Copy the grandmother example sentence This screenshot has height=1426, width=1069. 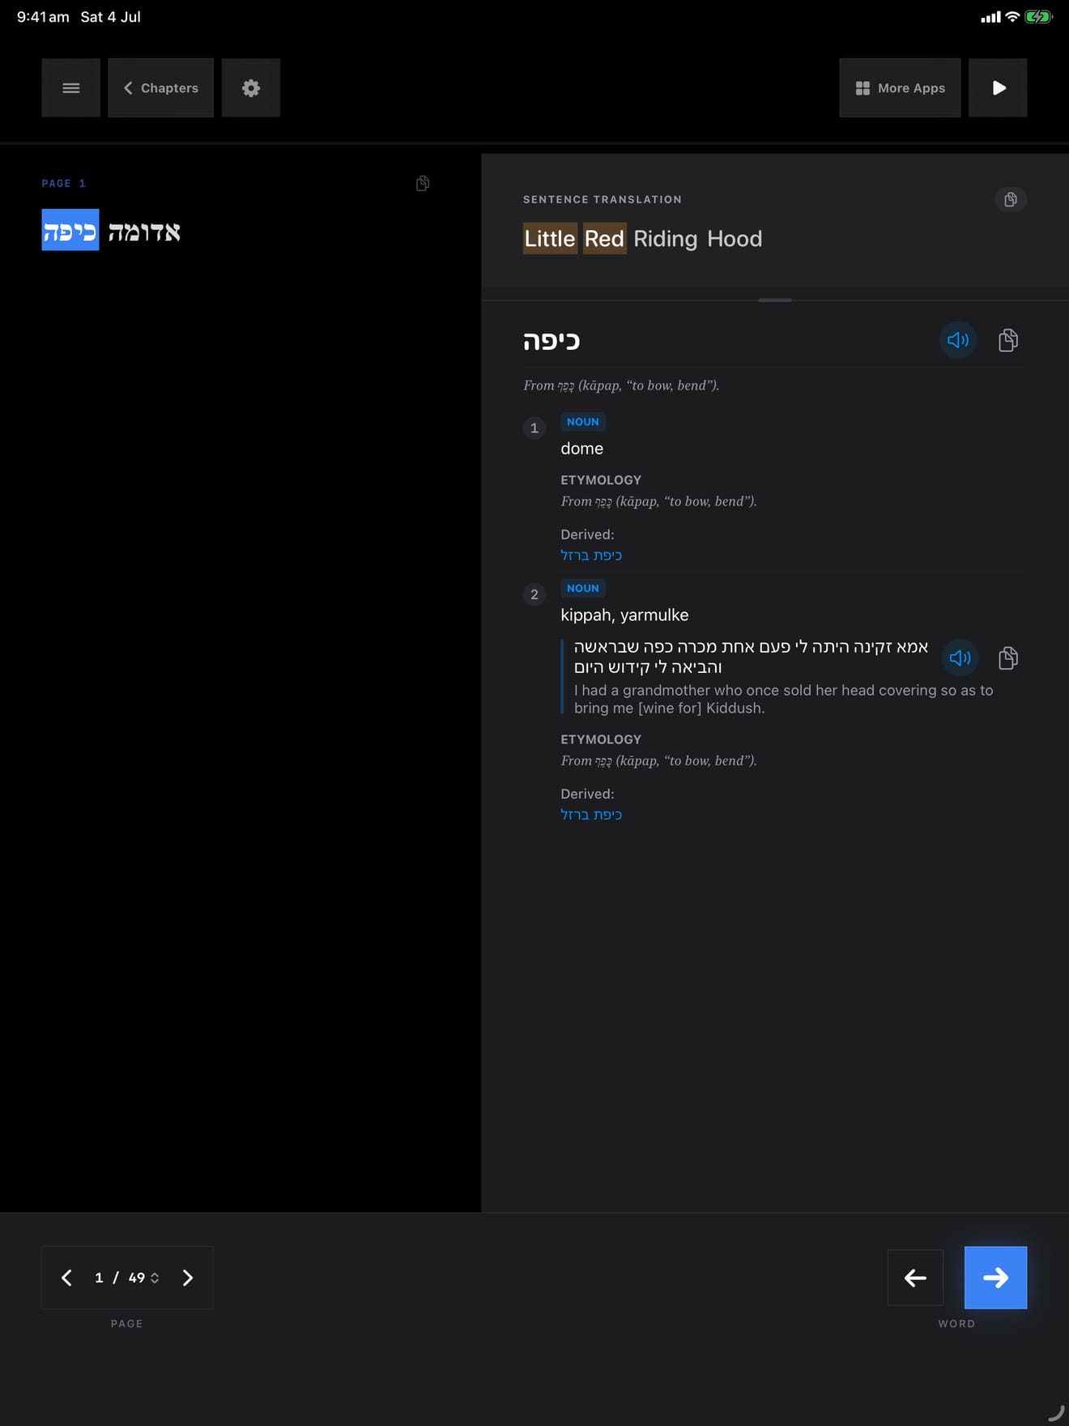1008,658
